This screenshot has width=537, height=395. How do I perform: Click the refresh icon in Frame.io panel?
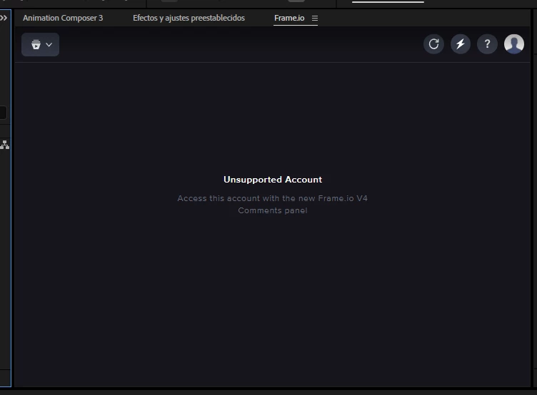[433, 44]
